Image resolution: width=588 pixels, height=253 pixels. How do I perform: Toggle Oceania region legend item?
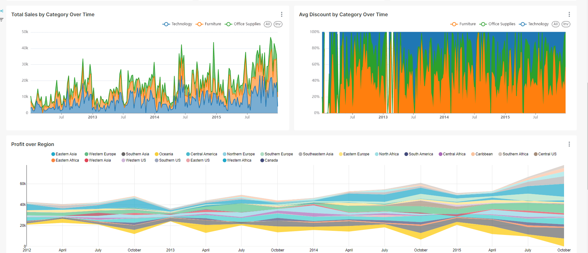coord(164,154)
